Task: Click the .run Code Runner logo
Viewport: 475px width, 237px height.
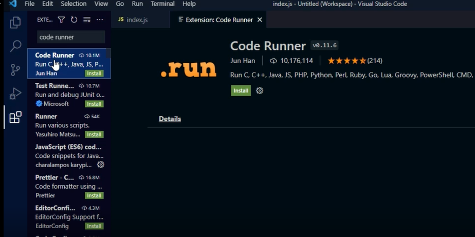Action: (189, 69)
